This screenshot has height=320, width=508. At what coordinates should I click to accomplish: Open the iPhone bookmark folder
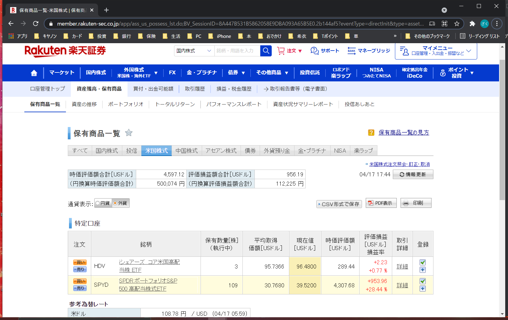click(x=220, y=36)
